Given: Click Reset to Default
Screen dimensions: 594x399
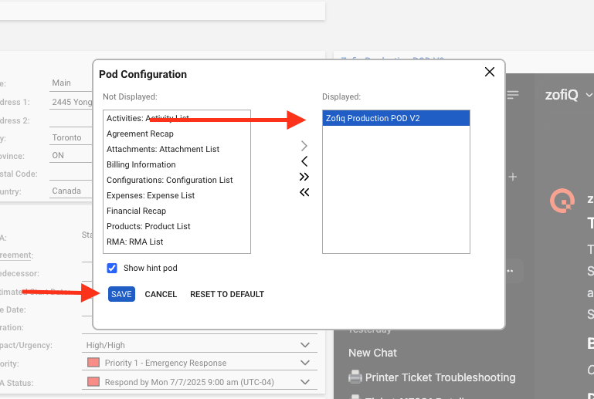Looking at the screenshot, I should (x=227, y=294).
